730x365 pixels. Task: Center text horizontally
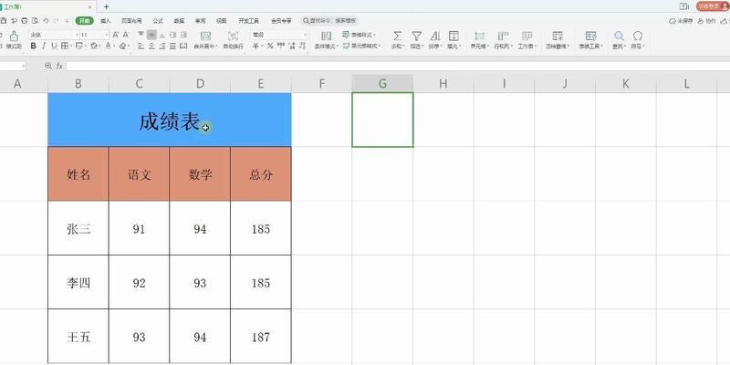(x=151, y=46)
